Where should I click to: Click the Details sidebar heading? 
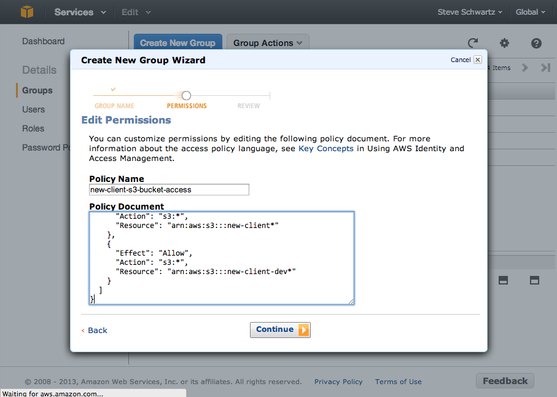pyautogui.click(x=39, y=70)
